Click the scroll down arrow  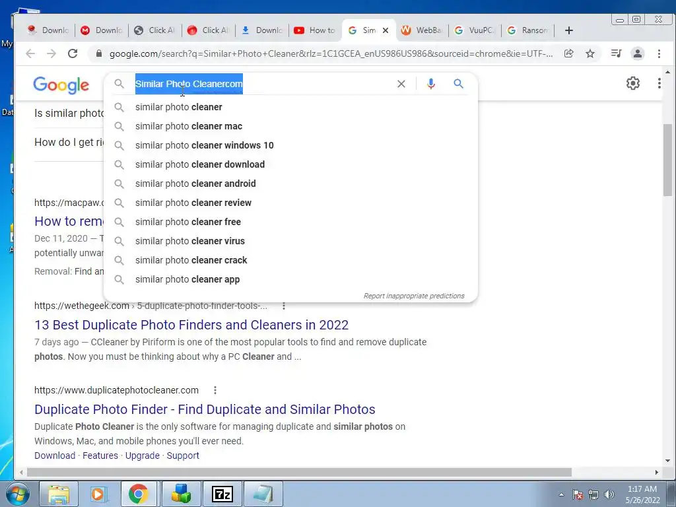click(x=667, y=461)
